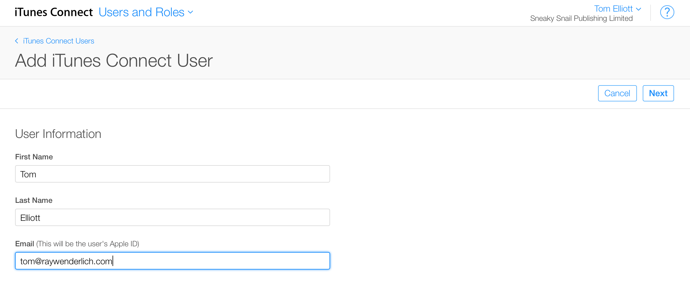Click the help question mark icon
Image resolution: width=690 pixels, height=286 pixels.
[667, 12]
